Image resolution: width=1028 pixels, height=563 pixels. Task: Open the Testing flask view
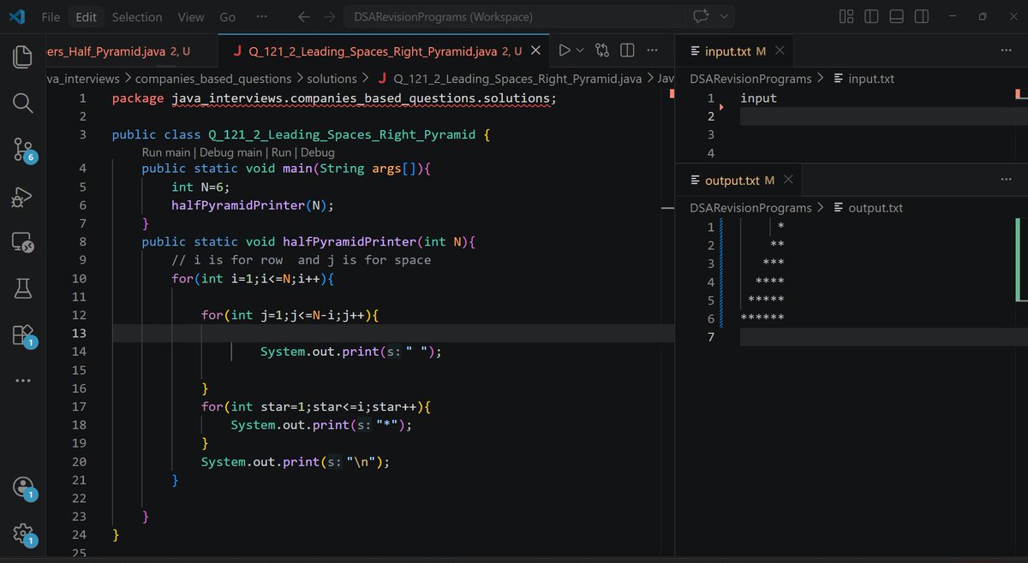pos(23,289)
